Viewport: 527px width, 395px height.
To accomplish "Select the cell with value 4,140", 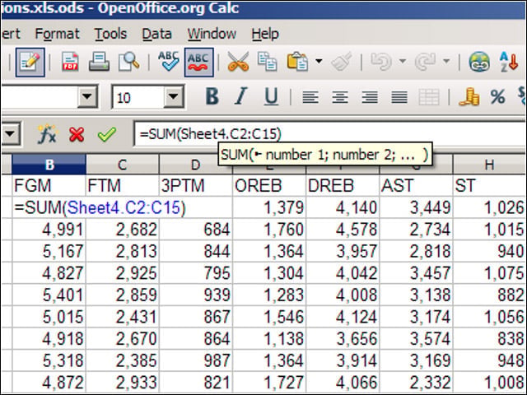I will pyautogui.click(x=343, y=207).
